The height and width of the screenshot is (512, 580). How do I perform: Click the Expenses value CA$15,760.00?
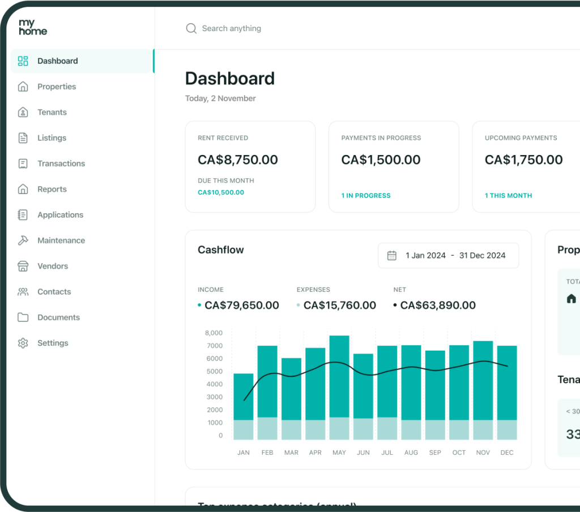[x=340, y=306]
